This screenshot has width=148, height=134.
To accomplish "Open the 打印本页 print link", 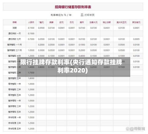I will click(x=89, y=15).
